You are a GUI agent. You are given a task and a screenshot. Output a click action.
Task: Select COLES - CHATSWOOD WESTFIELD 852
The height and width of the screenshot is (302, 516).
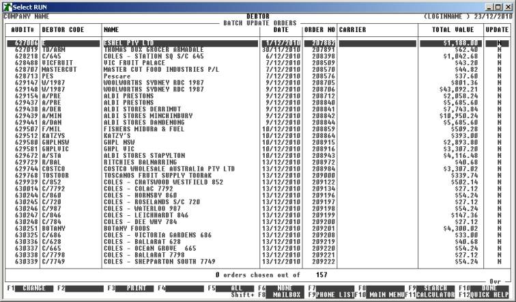[258, 182]
